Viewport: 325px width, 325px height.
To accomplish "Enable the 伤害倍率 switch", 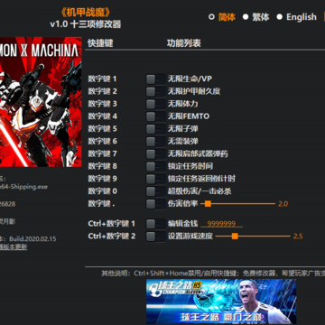I will pyautogui.click(x=155, y=204).
